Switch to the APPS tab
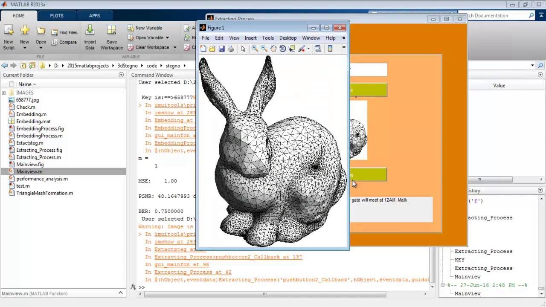The height and width of the screenshot is (307, 546). (x=94, y=15)
